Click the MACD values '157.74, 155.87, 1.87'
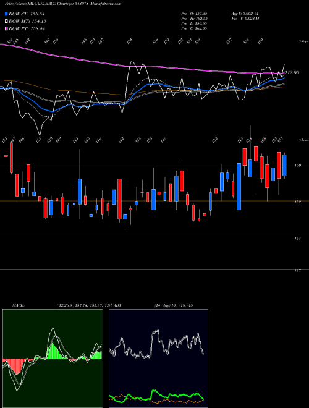This screenshot has width=309, height=408. [94, 305]
